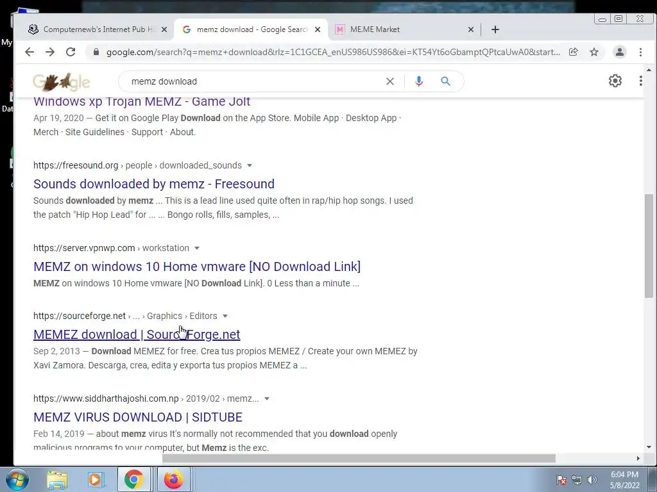This screenshot has height=492, width=657.
Task: Open MEMZ VIRUS DOWNLOAD SIDTUBE result
Action: (138, 417)
